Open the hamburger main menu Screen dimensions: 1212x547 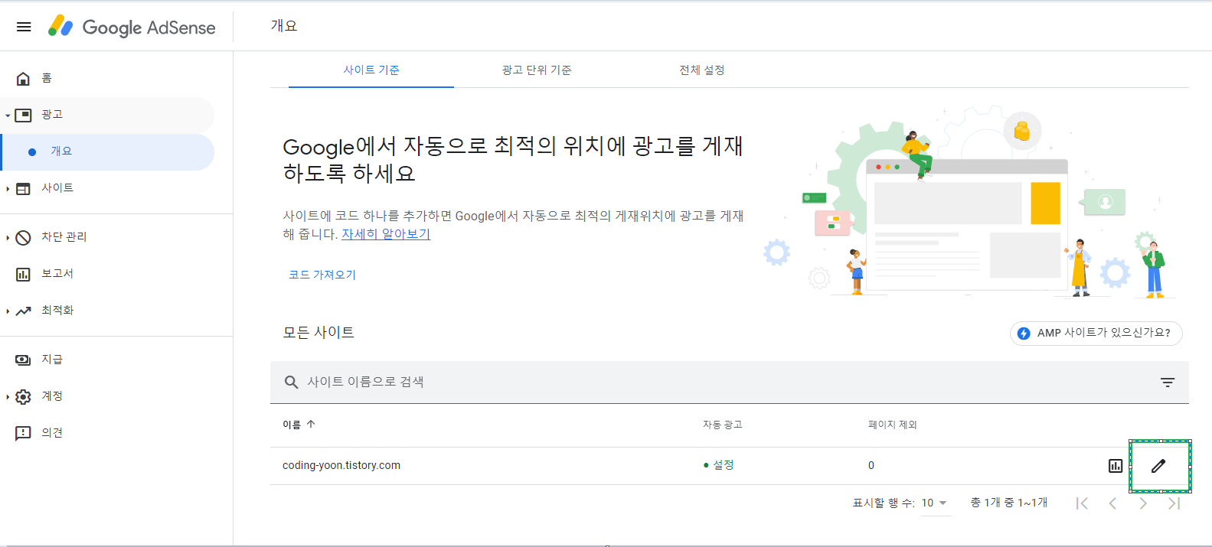click(x=24, y=27)
